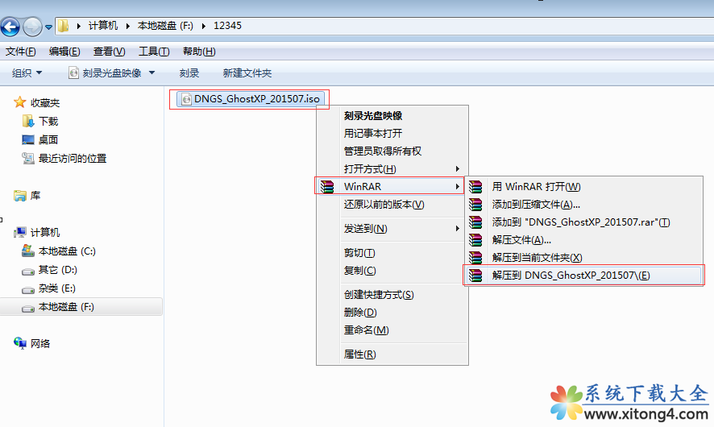The height and width of the screenshot is (427, 714).
Task: Open the 工具(T) menu
Action: (x=154, y=52)
